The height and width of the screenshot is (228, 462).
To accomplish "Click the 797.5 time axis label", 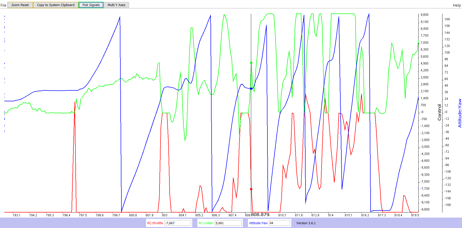I will [83, 215].
